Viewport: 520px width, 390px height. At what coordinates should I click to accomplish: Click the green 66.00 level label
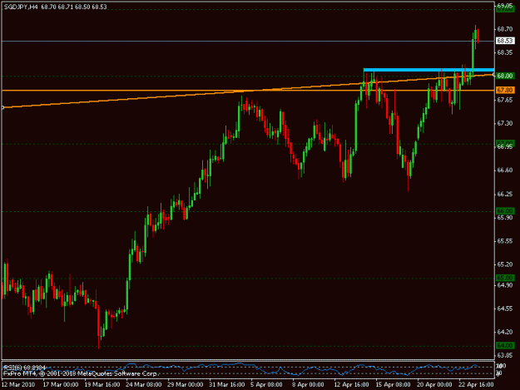(x=505, y=210)
